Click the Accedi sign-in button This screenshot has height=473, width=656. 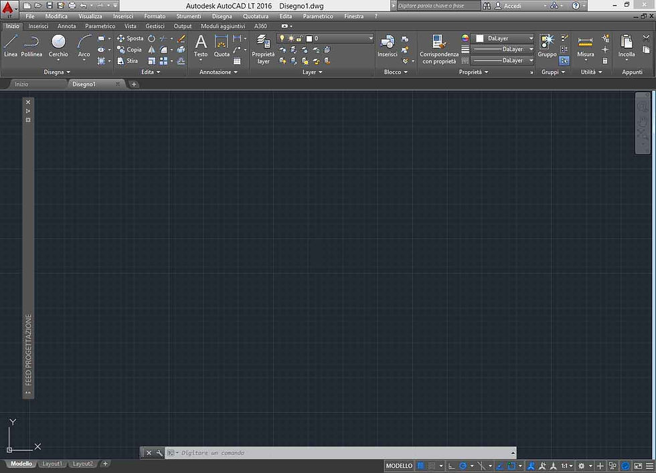coord(508,6)
